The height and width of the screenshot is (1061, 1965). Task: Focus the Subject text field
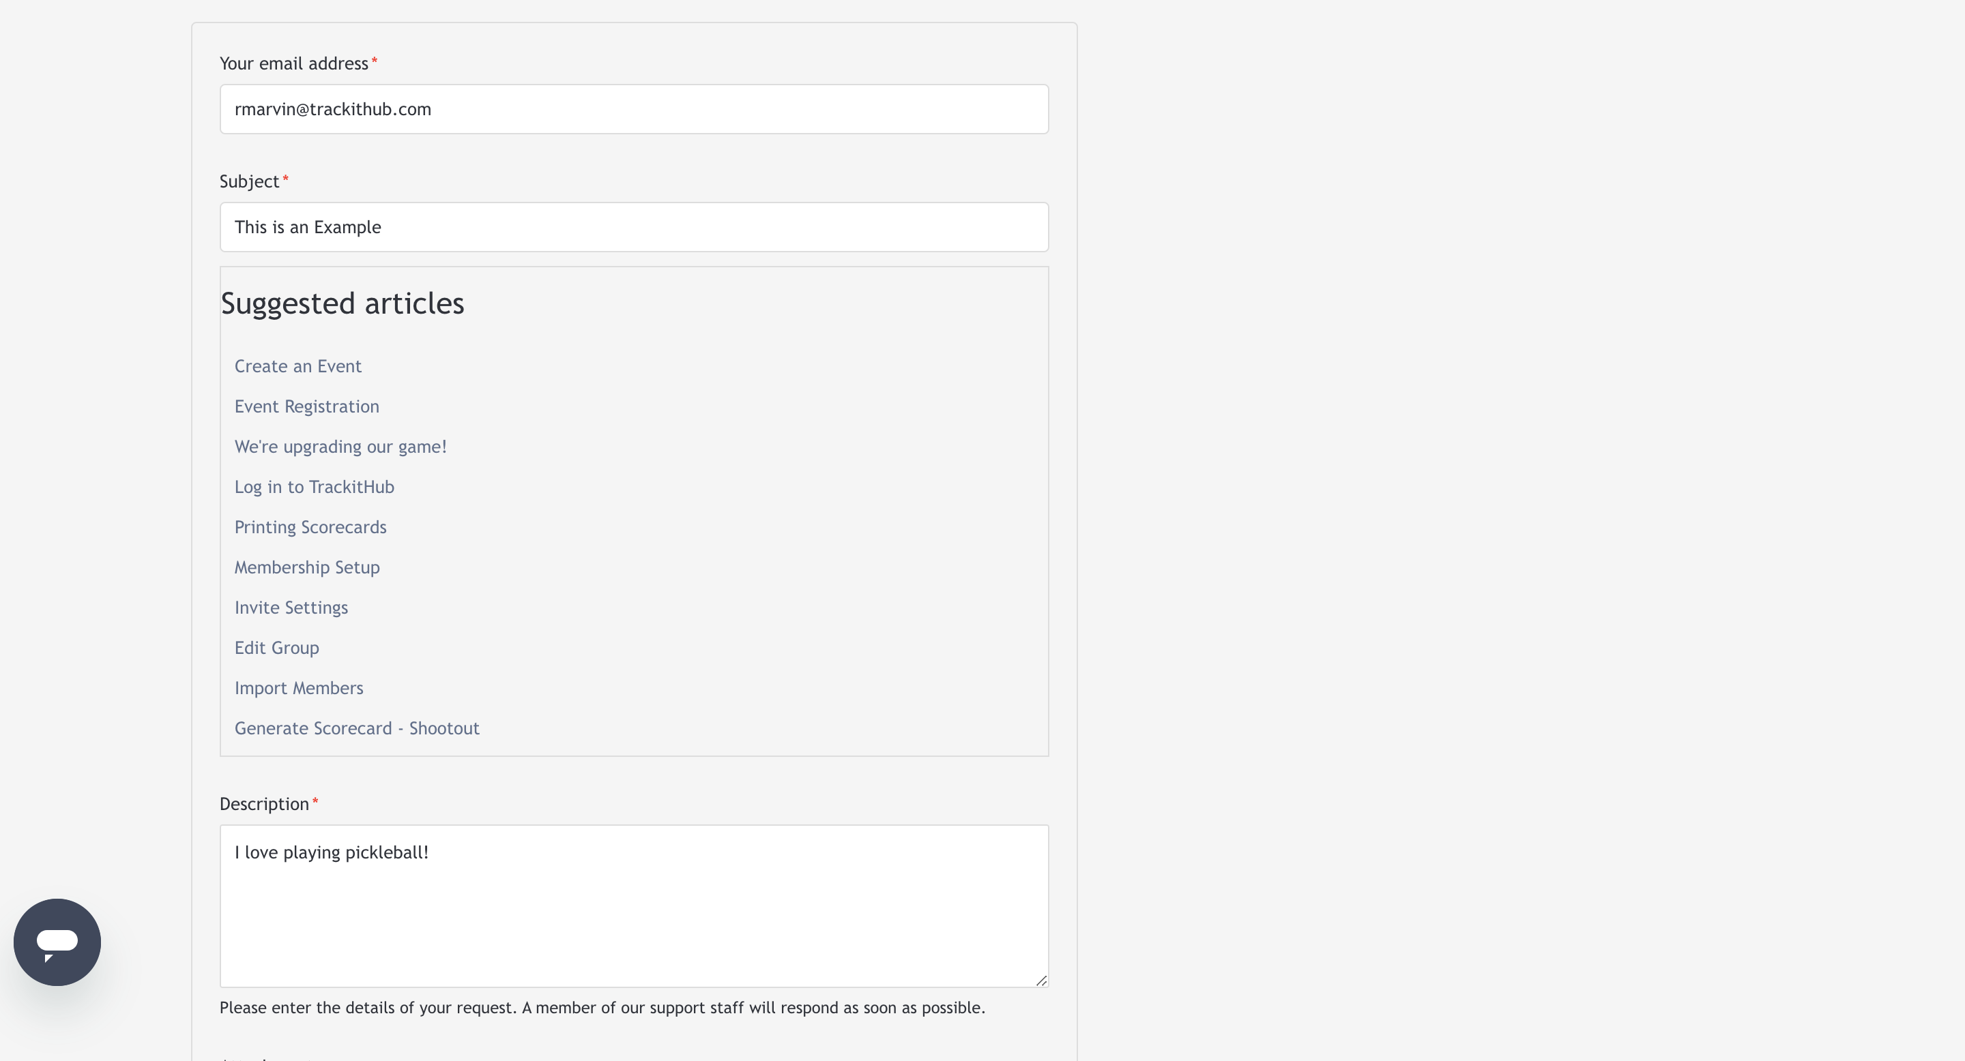[x=634, y=227]
